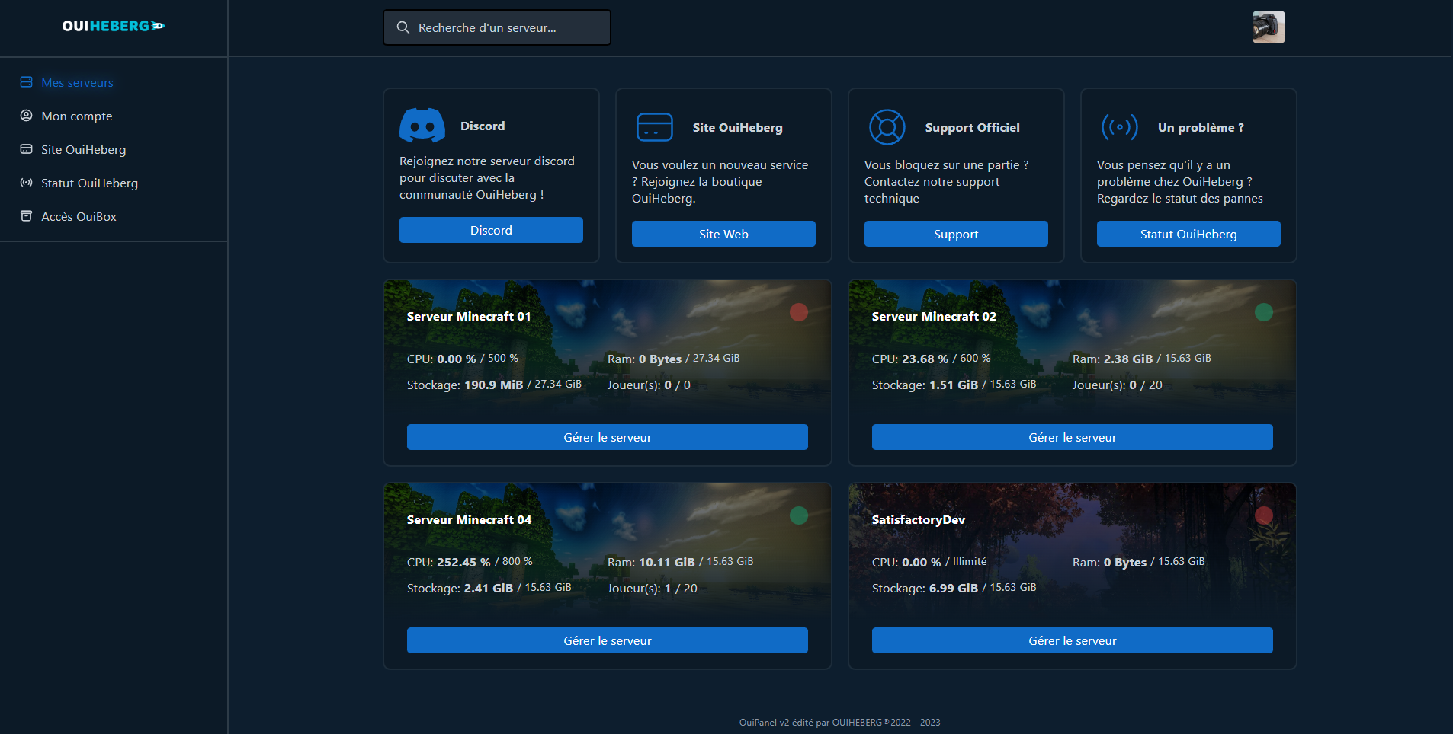Click Joueur(s) 1 / 20 on Minecraft 04
1453x734 pixels.
coord(652,588)
